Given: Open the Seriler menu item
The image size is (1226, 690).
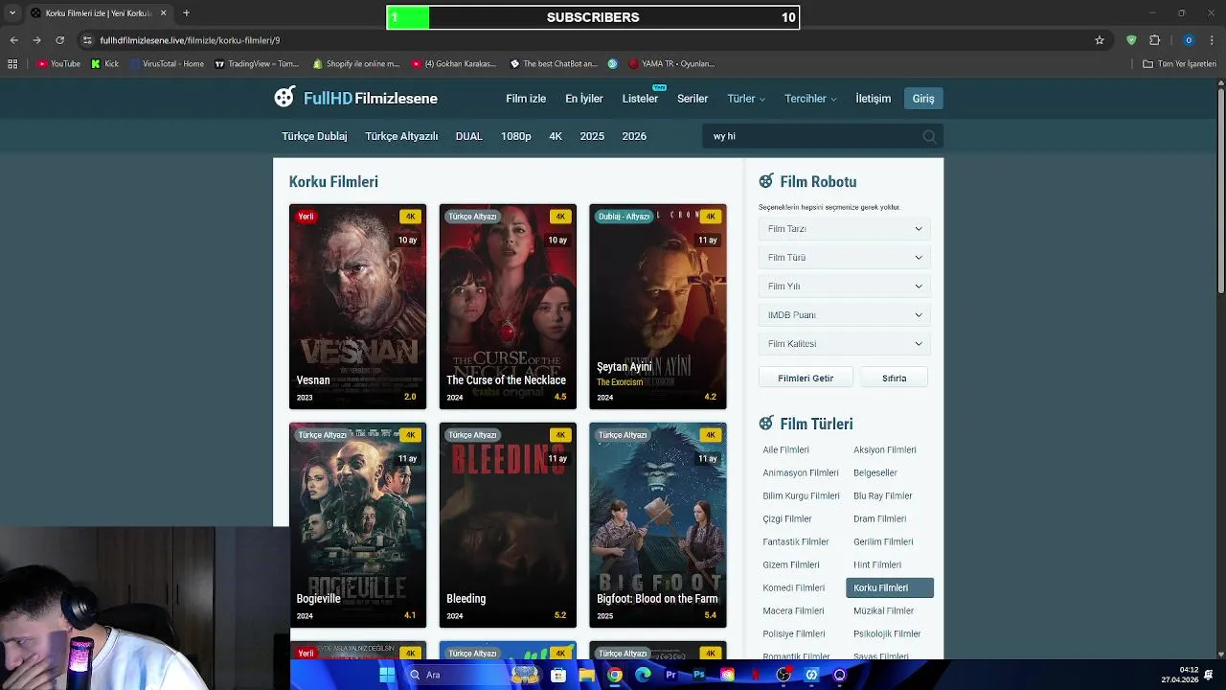Looking at the screenshot, I should pos(692,99).
